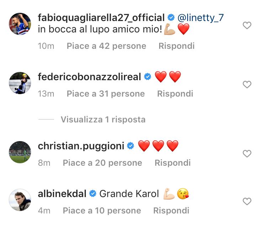This screenshot has height=227, width=267.
Task: Click the federicobonazzolireal username
Action: point(89,77)
